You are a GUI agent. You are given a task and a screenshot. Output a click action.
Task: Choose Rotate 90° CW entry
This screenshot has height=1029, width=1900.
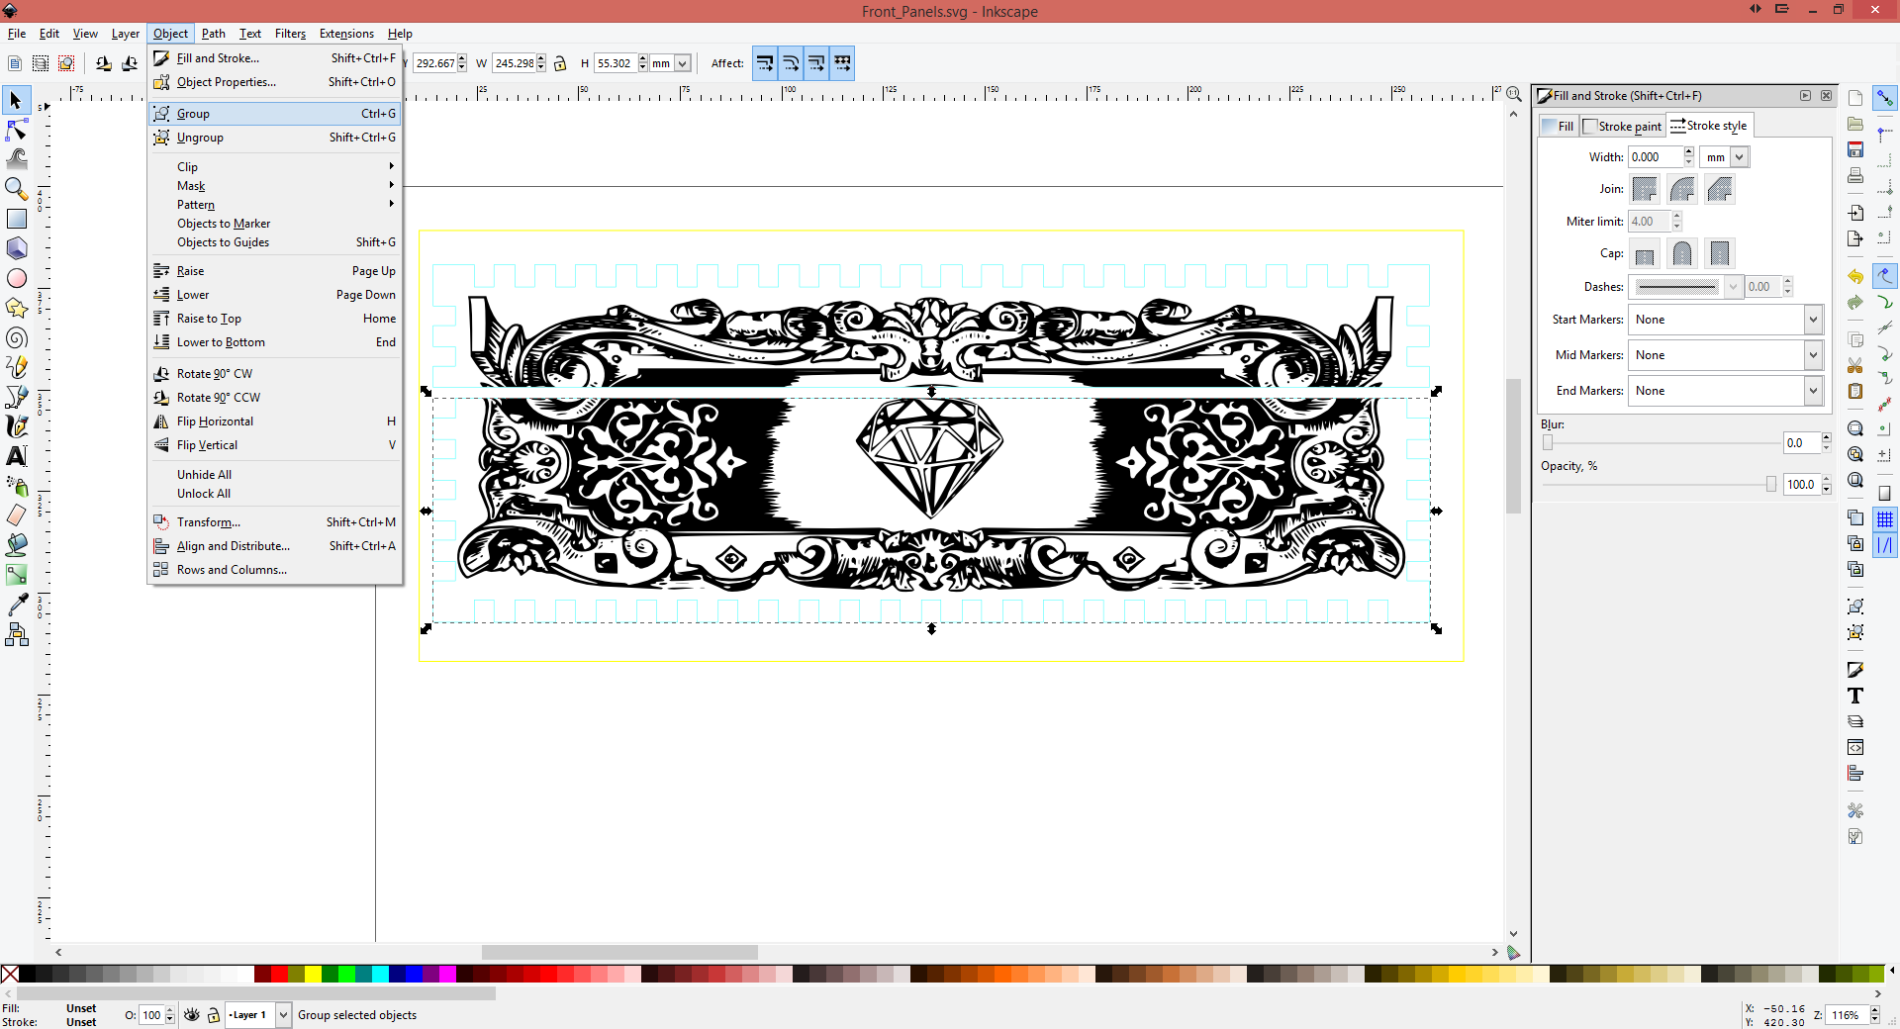pos(275,374)
